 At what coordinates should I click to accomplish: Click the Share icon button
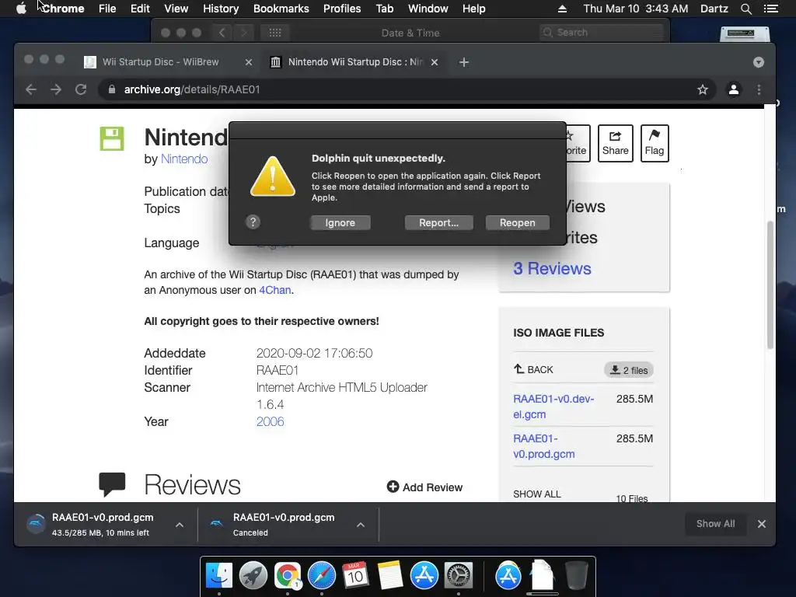616,143
